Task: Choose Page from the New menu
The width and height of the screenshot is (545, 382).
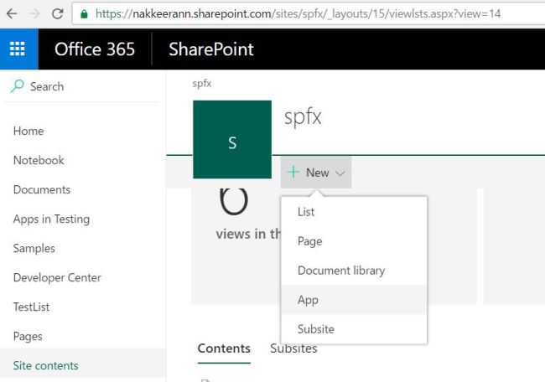Action: point(309,241)
